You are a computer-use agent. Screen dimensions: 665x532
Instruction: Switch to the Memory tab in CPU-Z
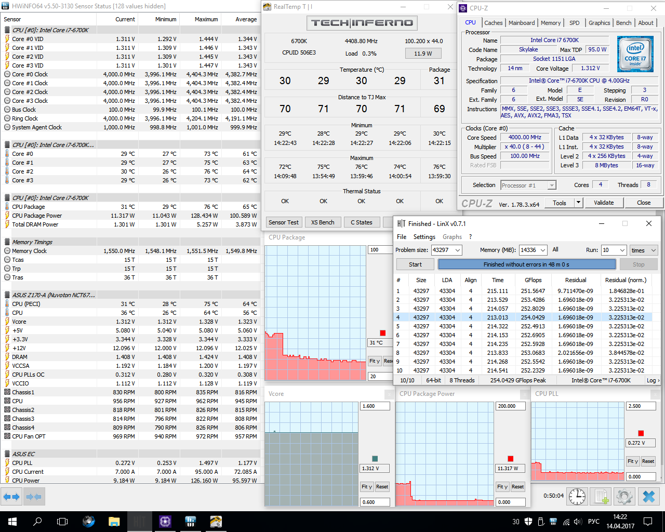[551, 23]
